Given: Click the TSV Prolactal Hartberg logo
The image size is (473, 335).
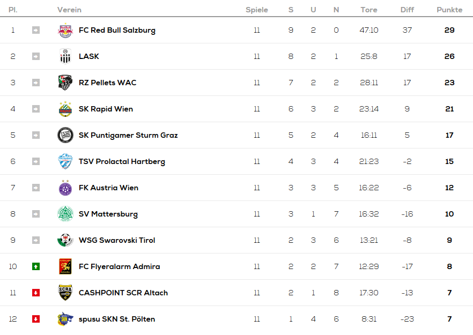Looking at the screenshot, I should tap(65, 161).
